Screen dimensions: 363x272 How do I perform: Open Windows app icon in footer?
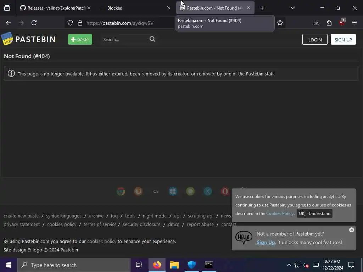tap(173, 191)
